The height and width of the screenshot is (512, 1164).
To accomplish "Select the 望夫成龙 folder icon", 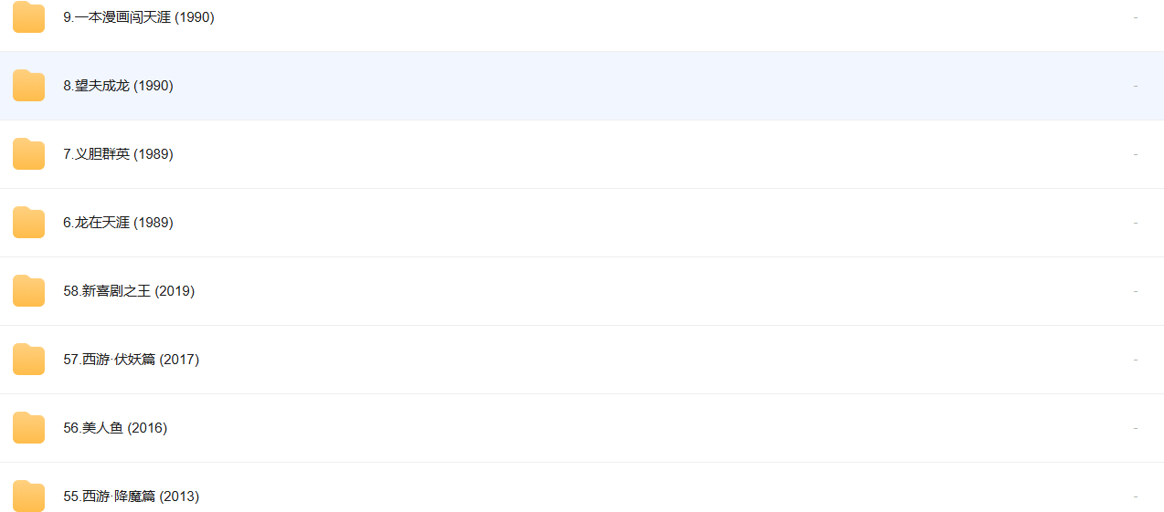I will tap(28, 86).
